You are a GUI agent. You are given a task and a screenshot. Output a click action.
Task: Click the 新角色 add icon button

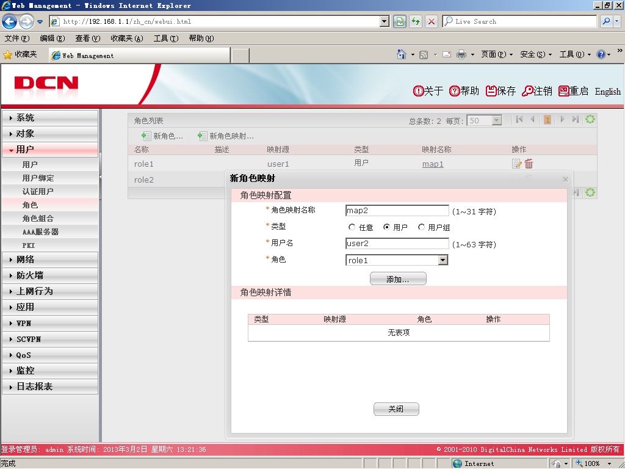pos(146,136)
